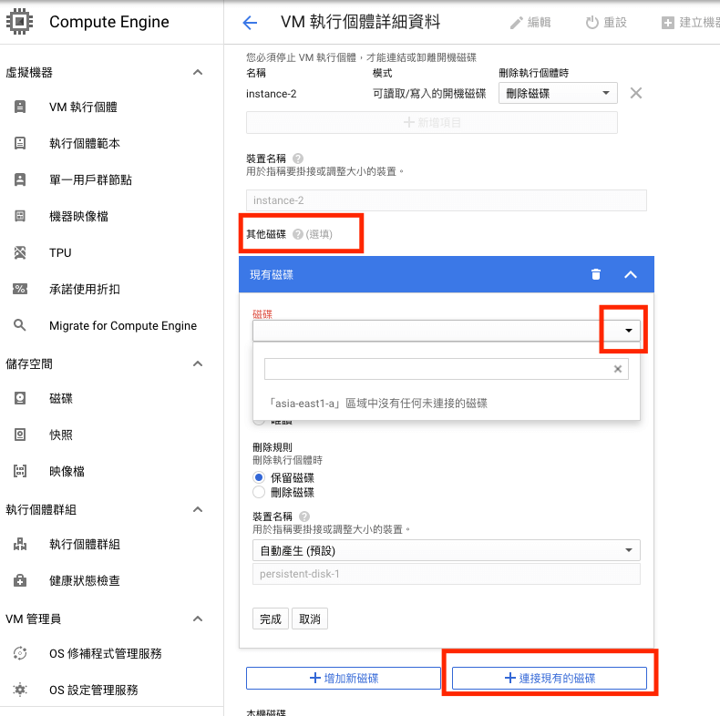Click the 磁碟 disk sidebar icon
The image size is (720, 716).
tap(20, 398)
